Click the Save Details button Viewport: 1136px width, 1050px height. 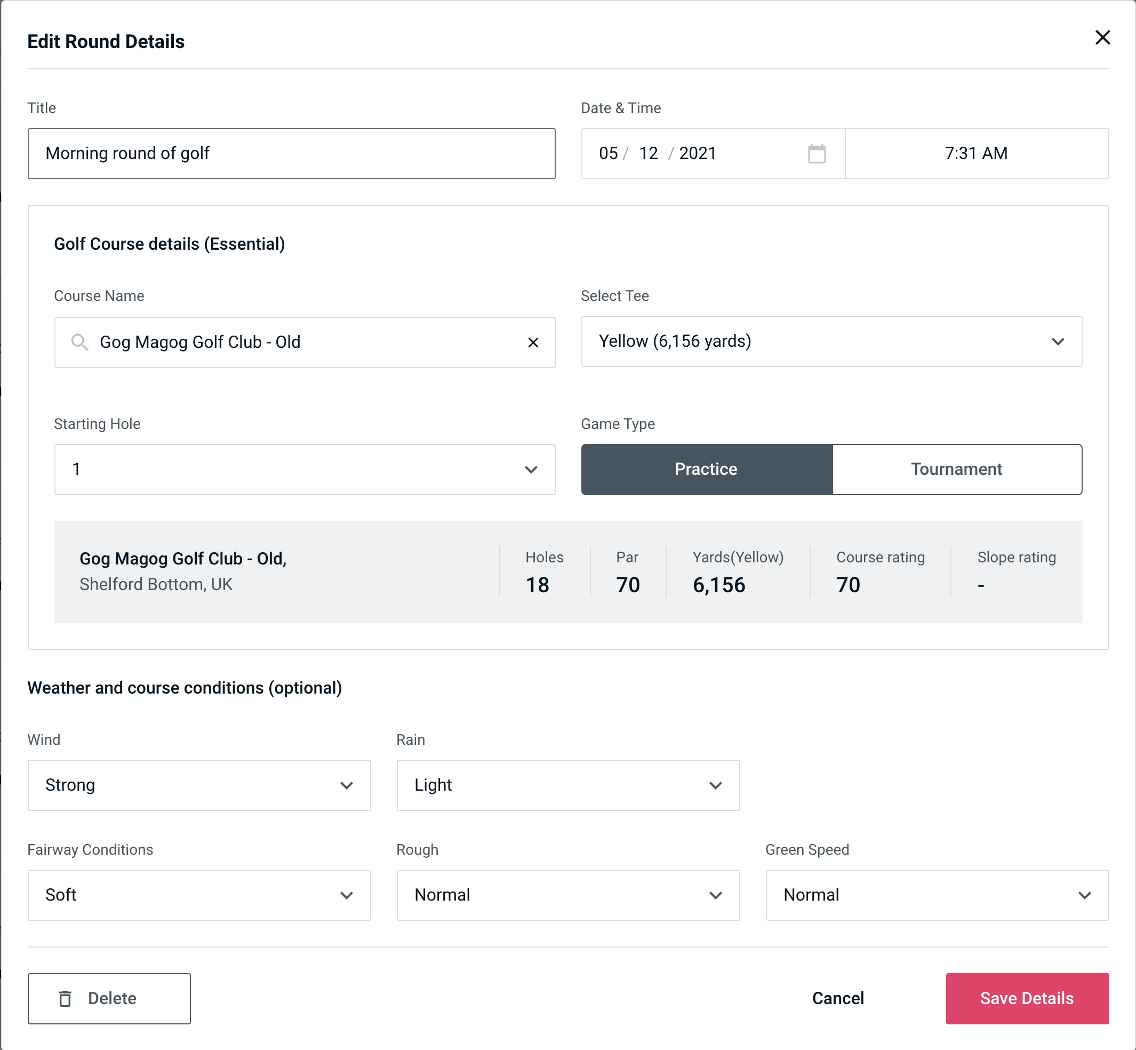(x=1026, y=998)
